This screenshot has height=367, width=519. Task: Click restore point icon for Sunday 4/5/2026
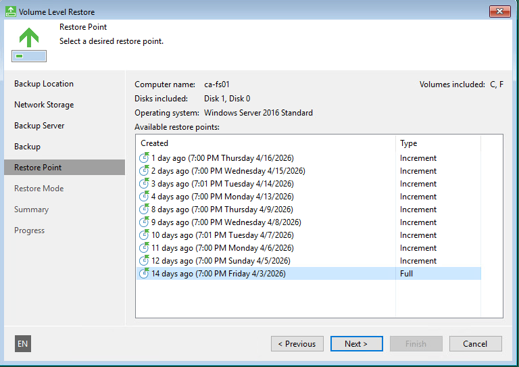[144, 261]
